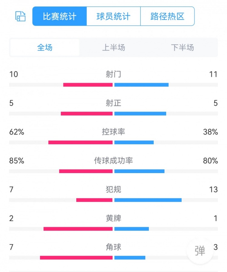
Task: Switch to 上半场 statistics
Action: coord(113,48)
